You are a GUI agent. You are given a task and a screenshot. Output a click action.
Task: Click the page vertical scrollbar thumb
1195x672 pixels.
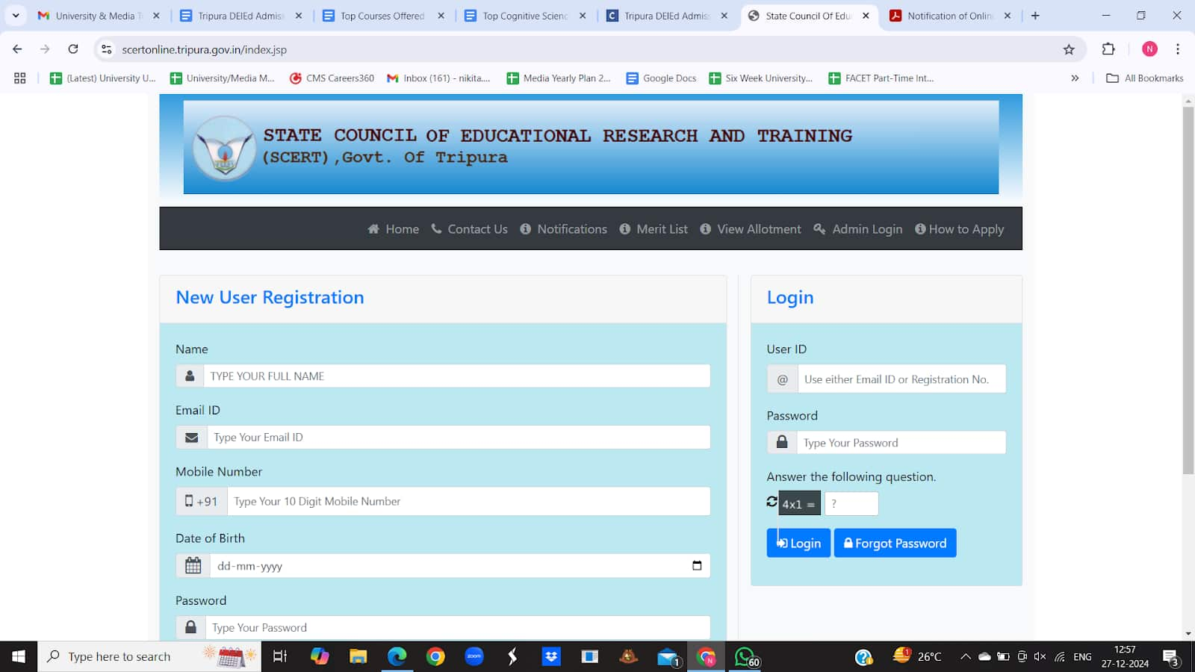(x=1188, y=291)
